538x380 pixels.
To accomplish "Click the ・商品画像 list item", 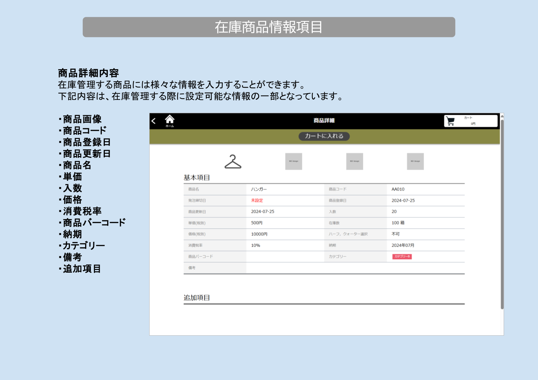I will click(x=80, y=119).
